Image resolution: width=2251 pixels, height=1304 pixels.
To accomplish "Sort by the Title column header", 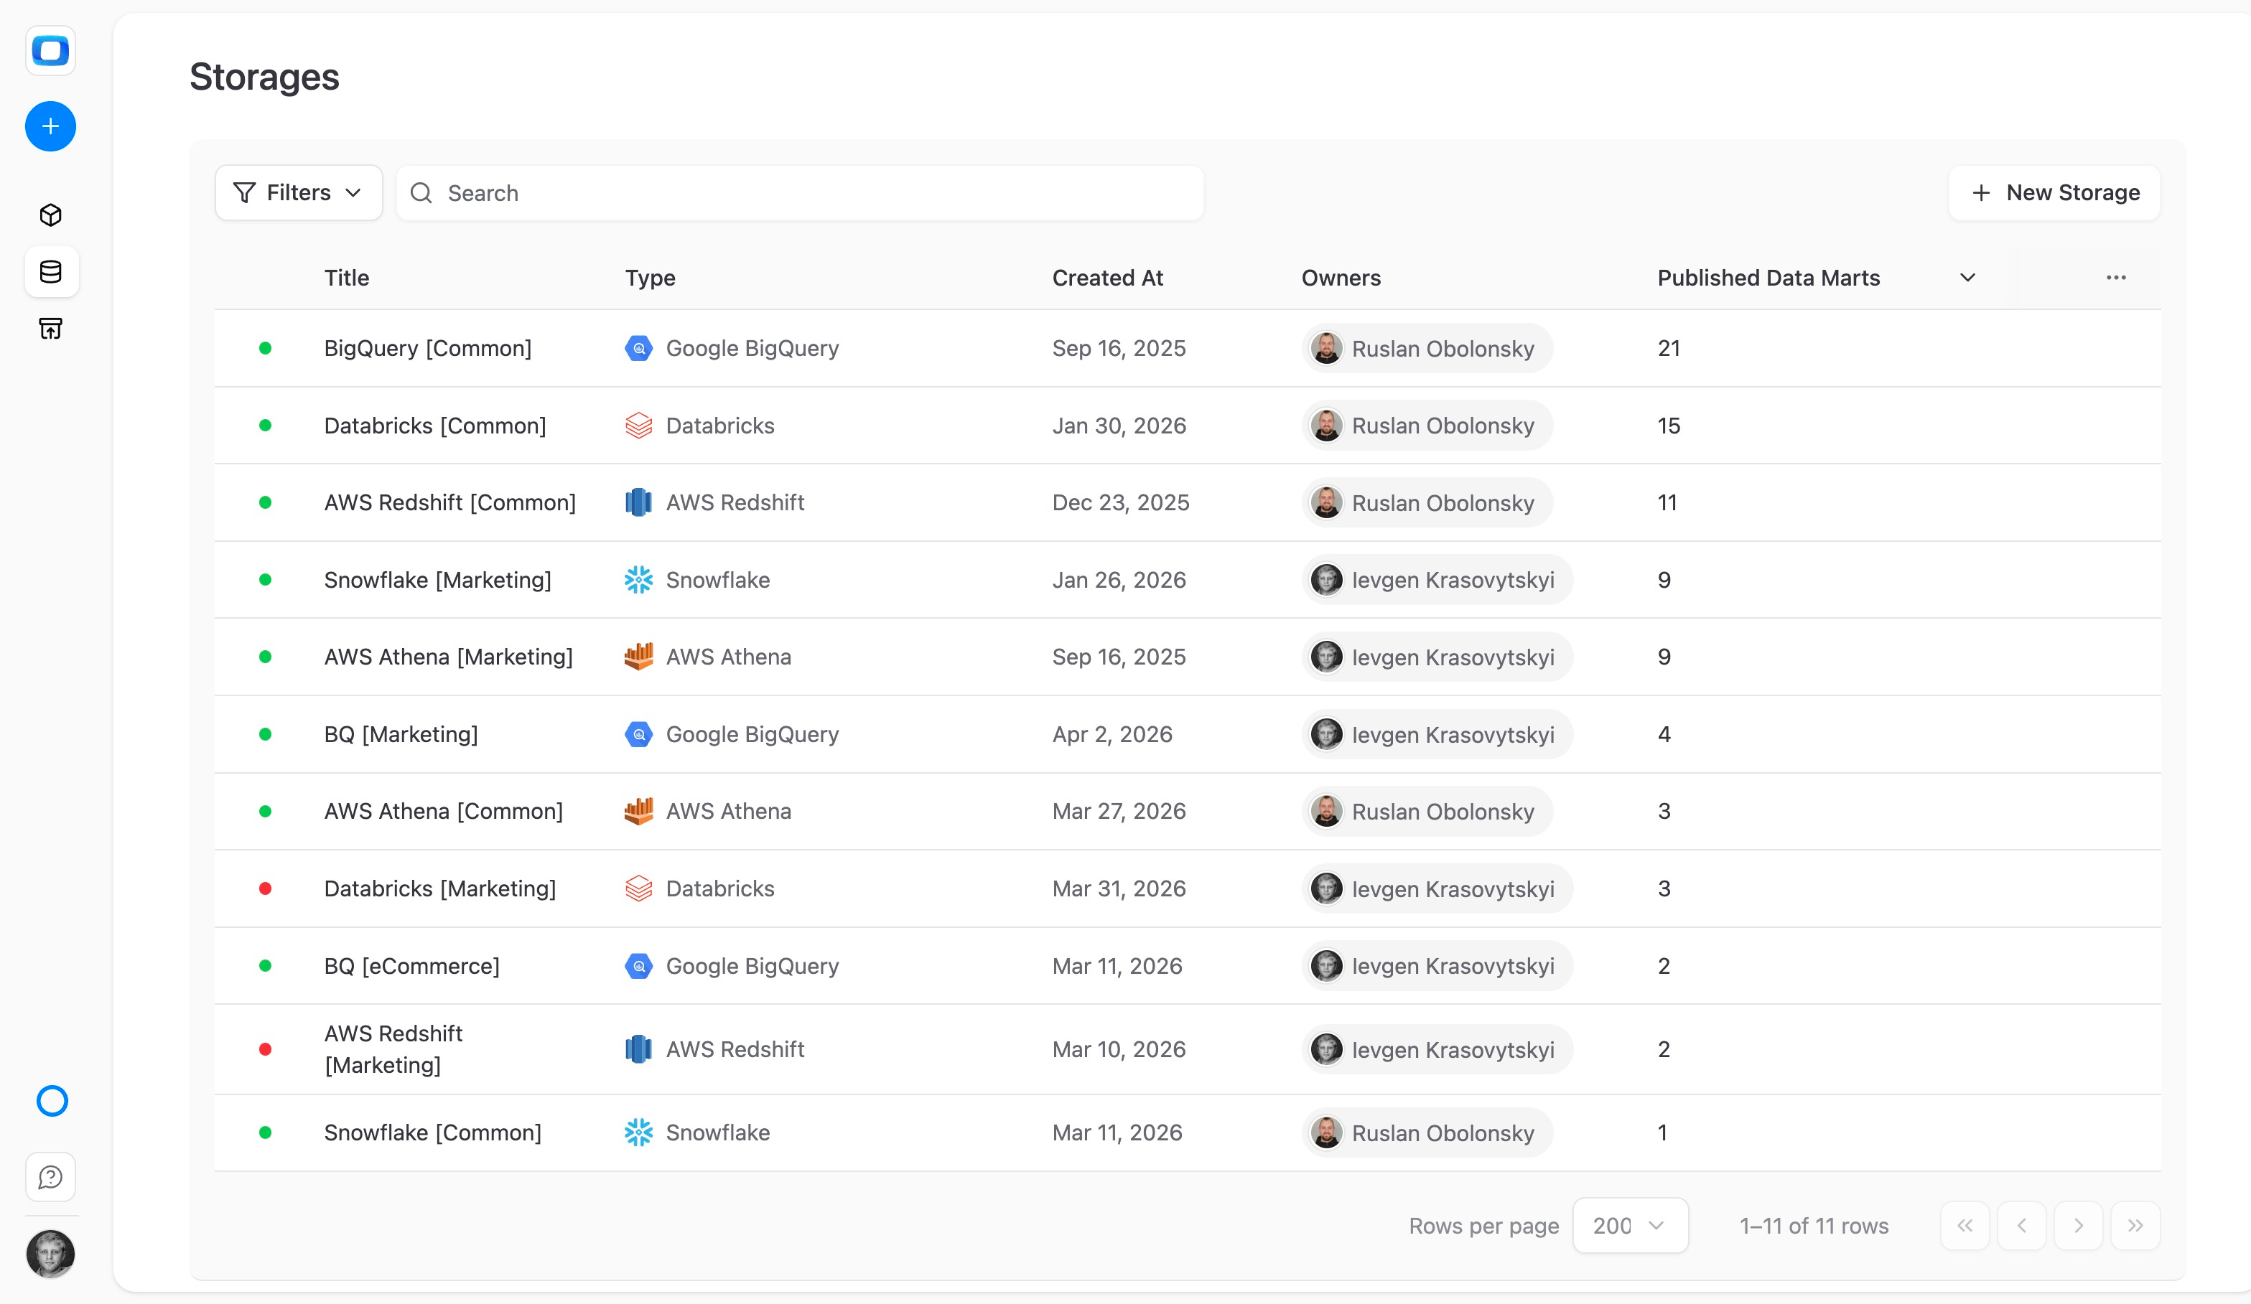I will pyautogui.click(x=347, y=278).
